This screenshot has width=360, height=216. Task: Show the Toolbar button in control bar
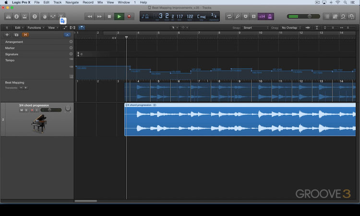click(24, 16)
